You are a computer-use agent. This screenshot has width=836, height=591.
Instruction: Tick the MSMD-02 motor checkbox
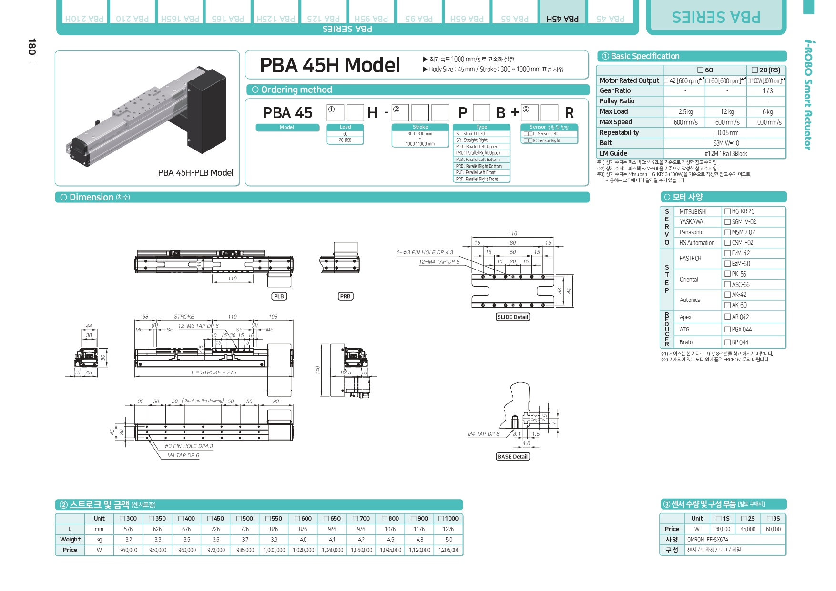tap(727, 232)
